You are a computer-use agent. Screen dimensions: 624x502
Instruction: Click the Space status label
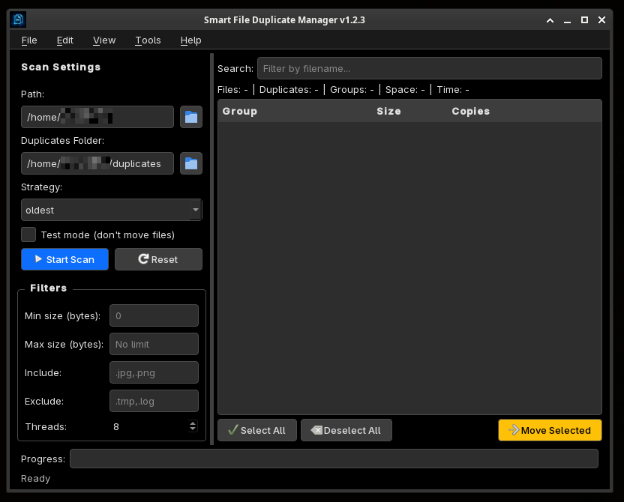click(x=405, y=89)
